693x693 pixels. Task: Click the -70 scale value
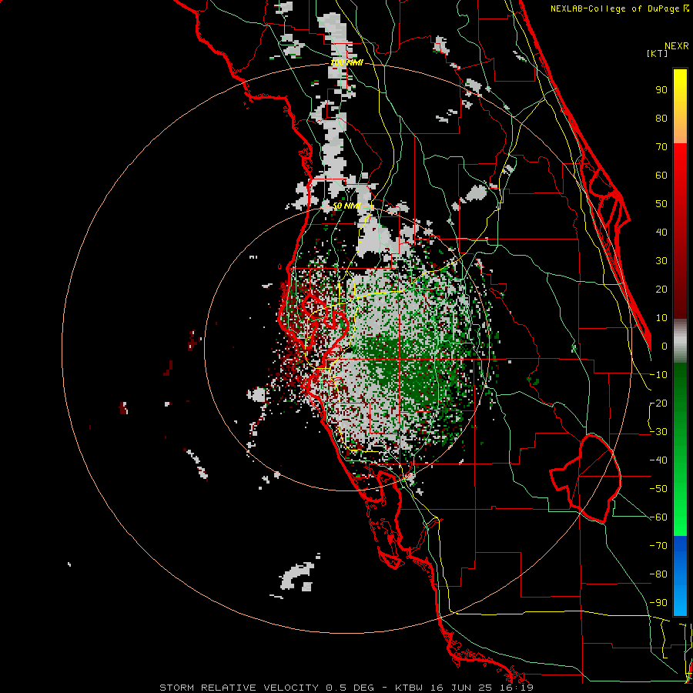click(658, 546)
